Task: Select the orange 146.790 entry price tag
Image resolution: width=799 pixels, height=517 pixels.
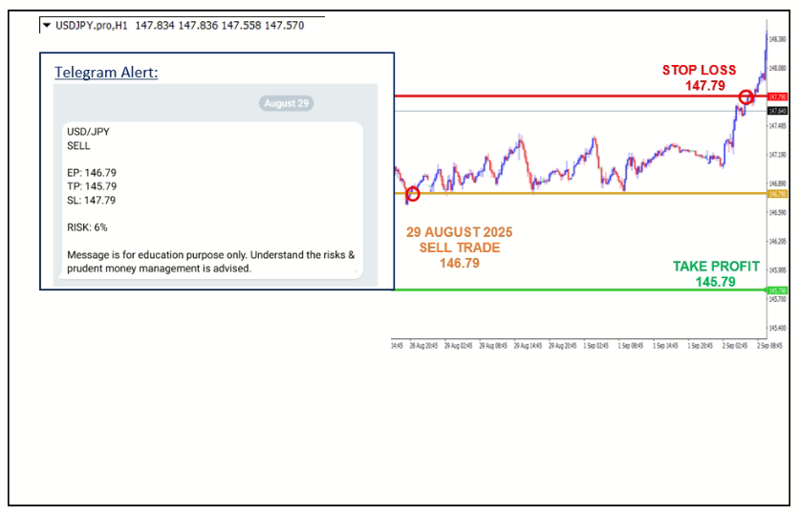Action: (776, 194)
